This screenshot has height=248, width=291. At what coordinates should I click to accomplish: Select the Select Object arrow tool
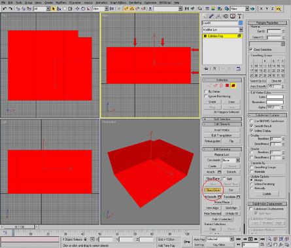click(53, 9)
